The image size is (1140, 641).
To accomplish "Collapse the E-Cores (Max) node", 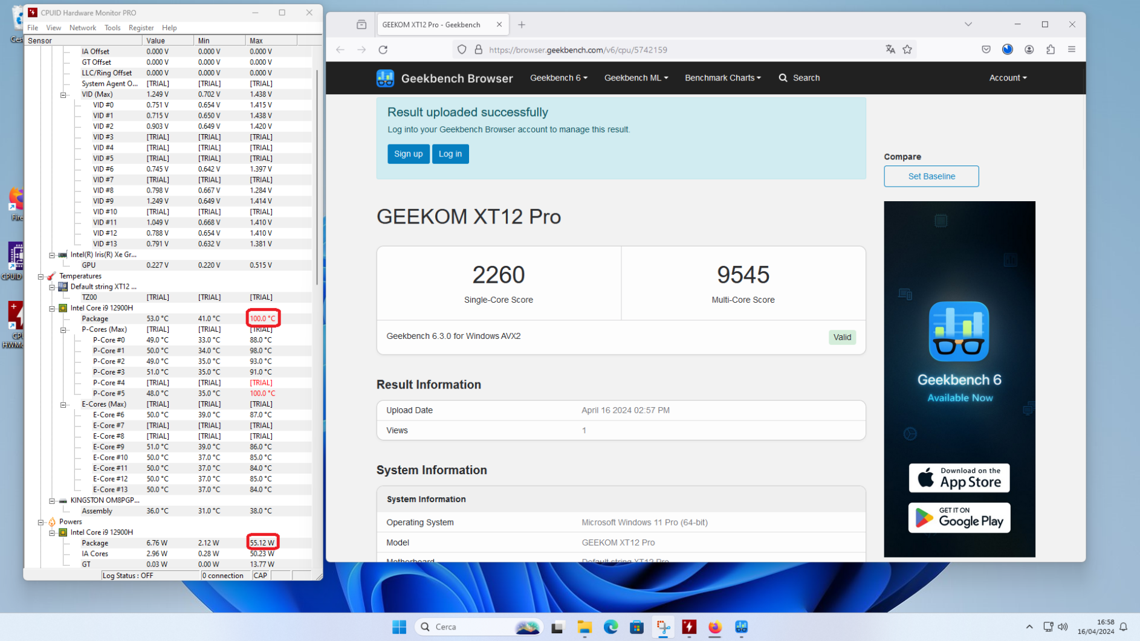I will (x=63, y=405).
